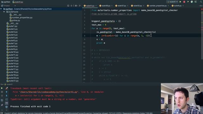Clear all console output via trash icon

point(6,107)
